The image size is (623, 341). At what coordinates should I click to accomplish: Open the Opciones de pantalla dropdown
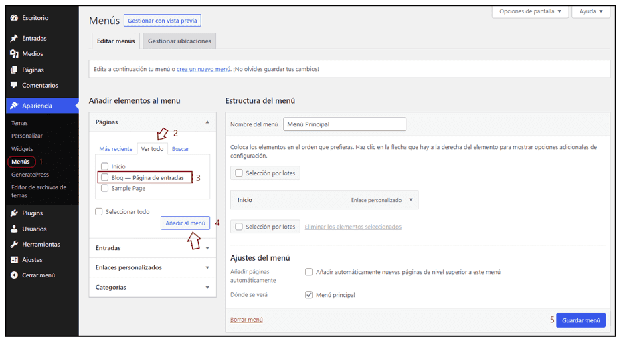coord(530,11)
